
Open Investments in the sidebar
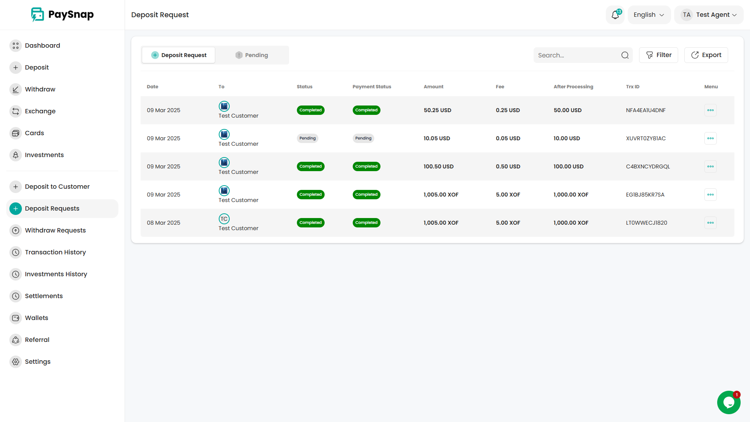coord(44,155)
